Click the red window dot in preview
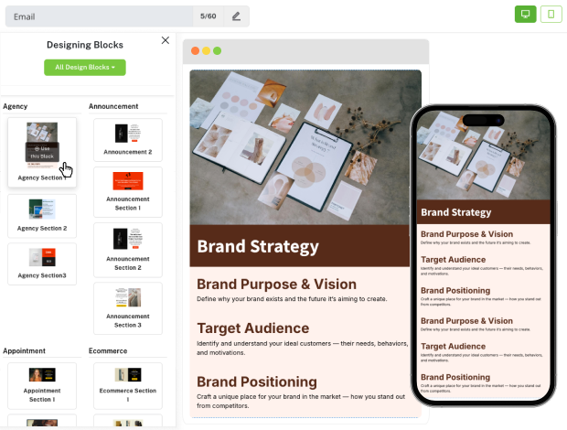 click(x=193, y=50)
